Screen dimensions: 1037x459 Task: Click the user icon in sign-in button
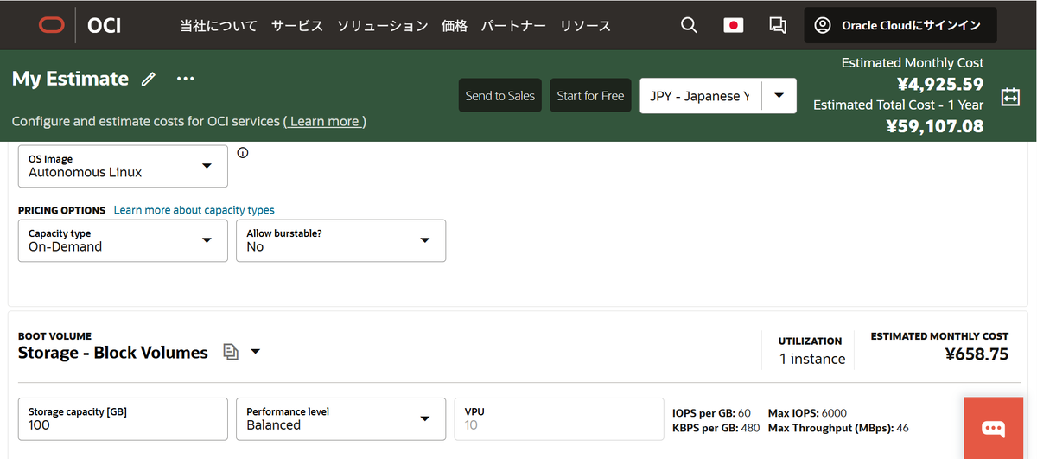[823, 25]
